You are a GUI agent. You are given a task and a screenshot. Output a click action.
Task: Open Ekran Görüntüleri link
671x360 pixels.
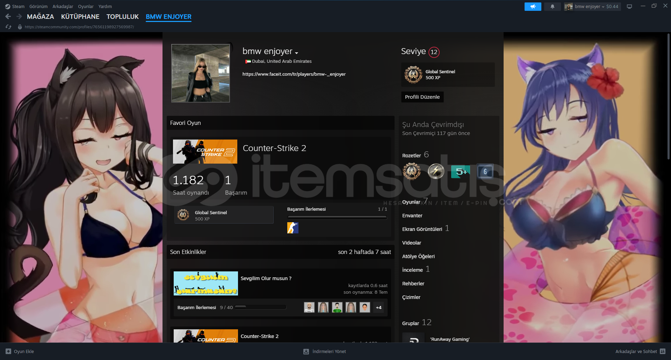click(422, 229)
